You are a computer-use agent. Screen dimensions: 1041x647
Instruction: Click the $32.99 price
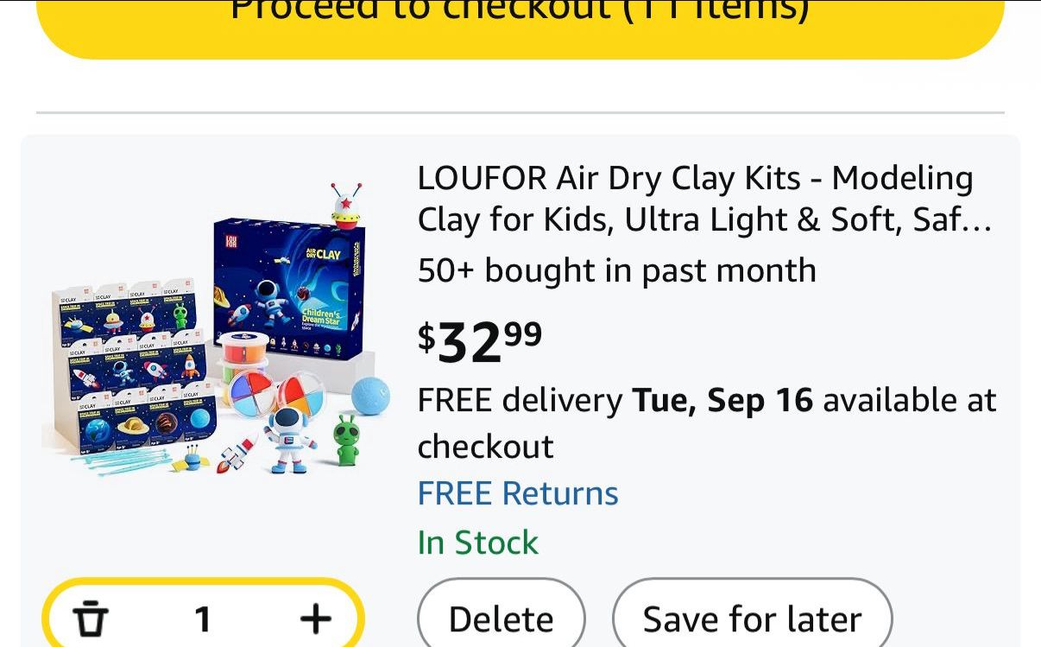coord(480,341)
